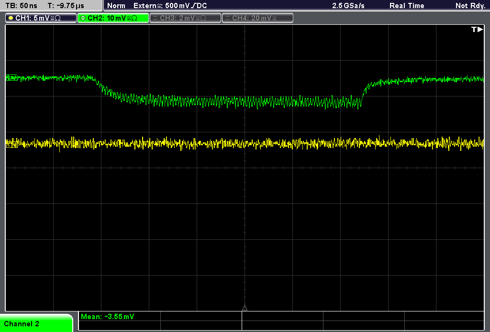The height and width of the screenshot is (332, 490).
Task: Enable the CH4: 20 mV channel tab
Action: pos(257,18)
